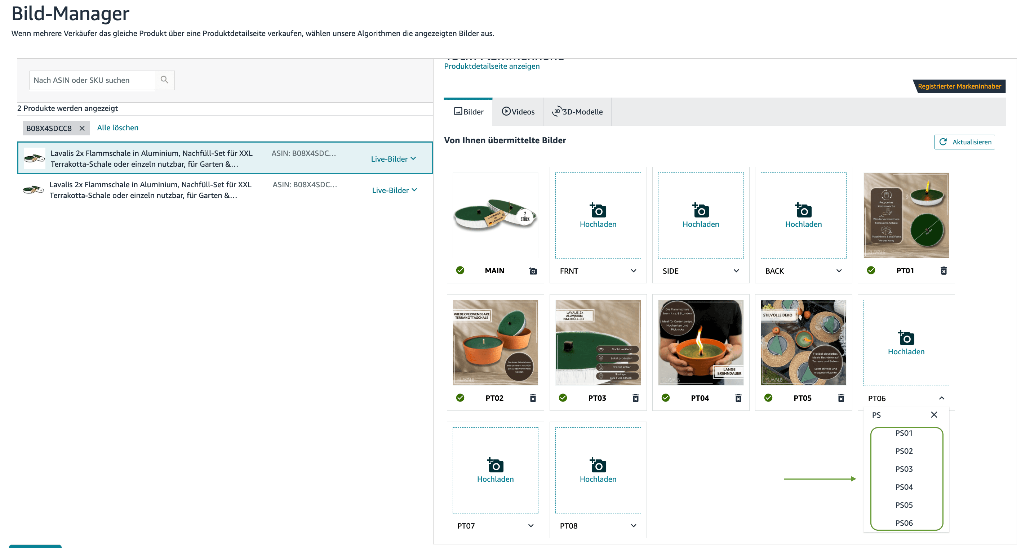Click the green status checkmark of PT03
The height and width of the screenshot is (548, 1030).
pos(563,398)
